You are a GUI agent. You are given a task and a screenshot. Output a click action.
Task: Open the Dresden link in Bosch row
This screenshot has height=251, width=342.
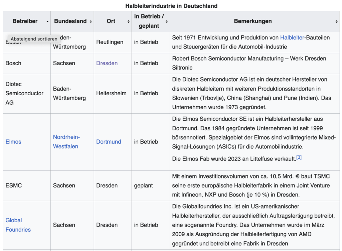tap(107, 63)
